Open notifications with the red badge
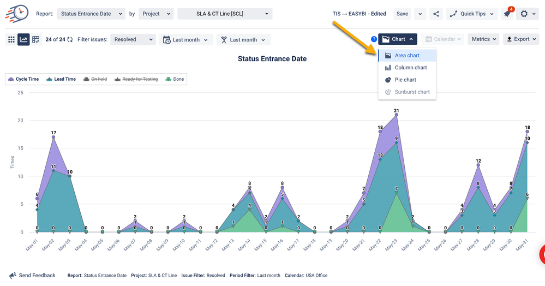Screen dimensions: 545x286 click(507, 14)
